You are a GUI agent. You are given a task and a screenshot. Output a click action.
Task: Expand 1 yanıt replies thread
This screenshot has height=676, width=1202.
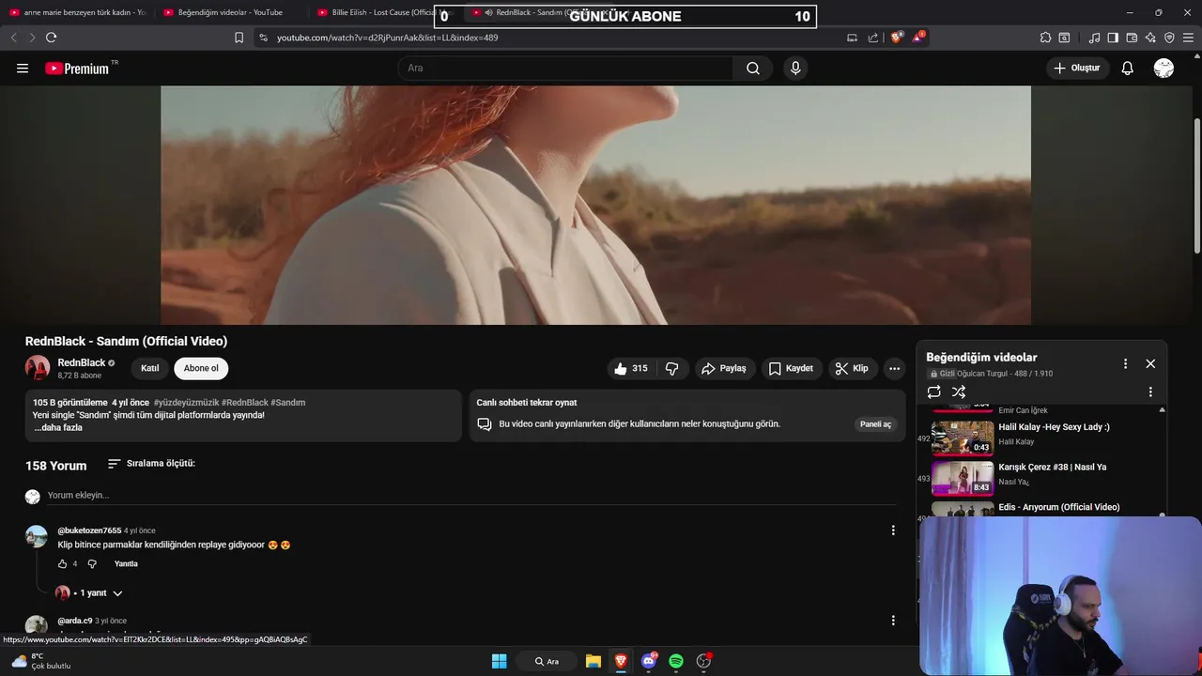tap(101, 593)
